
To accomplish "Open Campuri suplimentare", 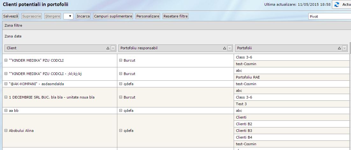I will [x=113, y=16].
